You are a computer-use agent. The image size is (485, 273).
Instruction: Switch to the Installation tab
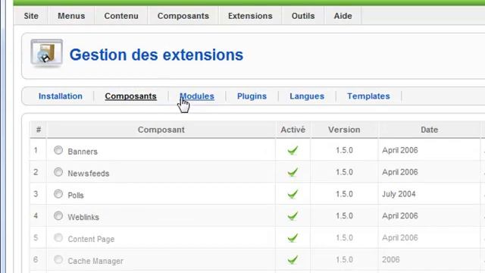(x=61, y=96)
